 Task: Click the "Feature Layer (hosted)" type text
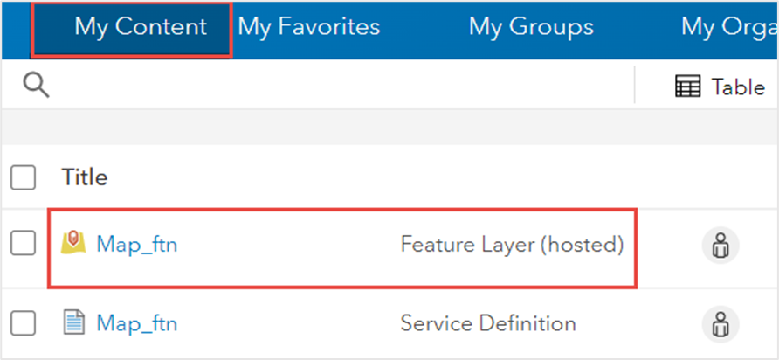(x=512, y=246)
